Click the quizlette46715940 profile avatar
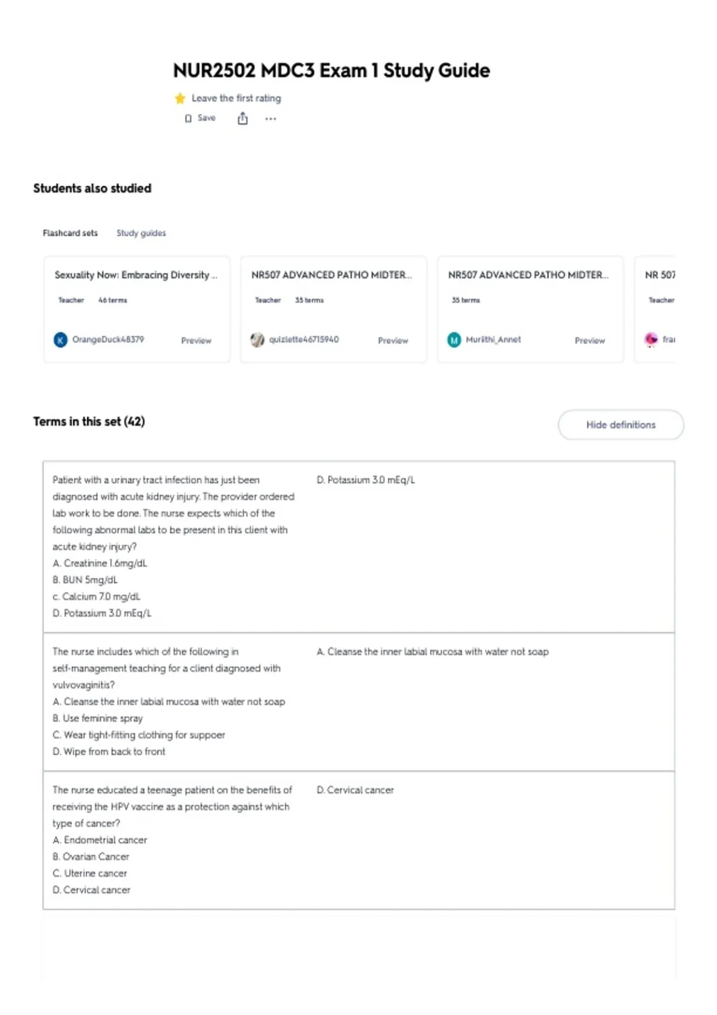 [x=257, y=340]
